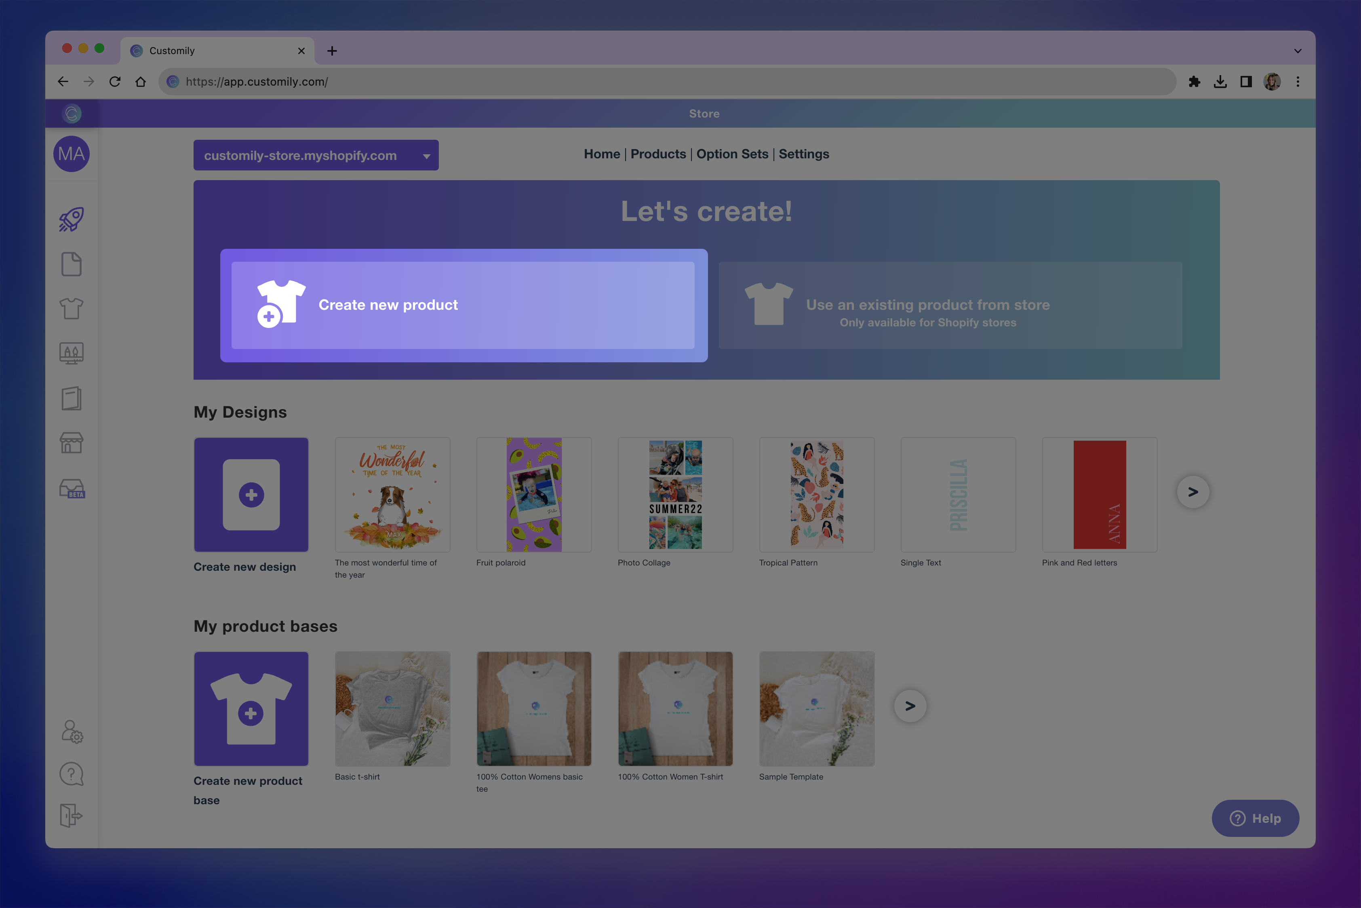This screenshot has height=908, width=1361.
Task: Click the Create new product base tile
Action: (x=251, y=708)
